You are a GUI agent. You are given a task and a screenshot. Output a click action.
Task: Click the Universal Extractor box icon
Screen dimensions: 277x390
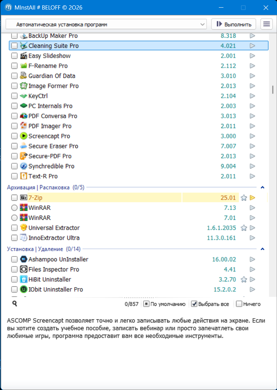(x=23, y=228)
